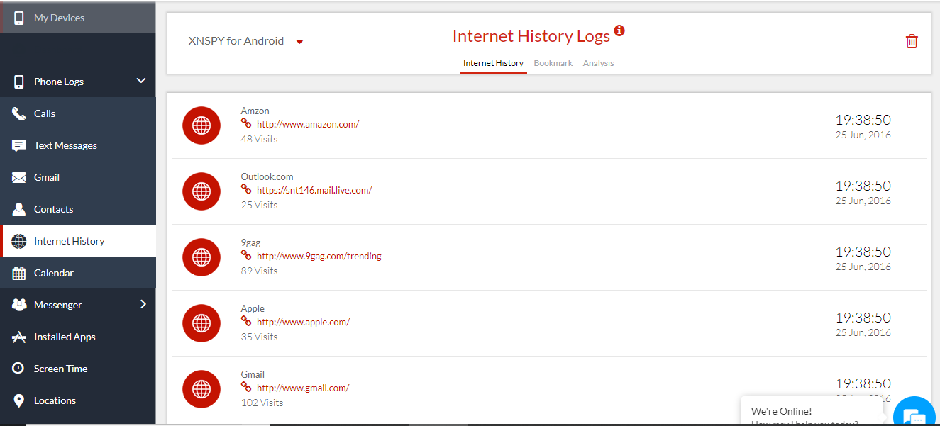
Task: Click the 48 Visits count
Action: point(259,139)
